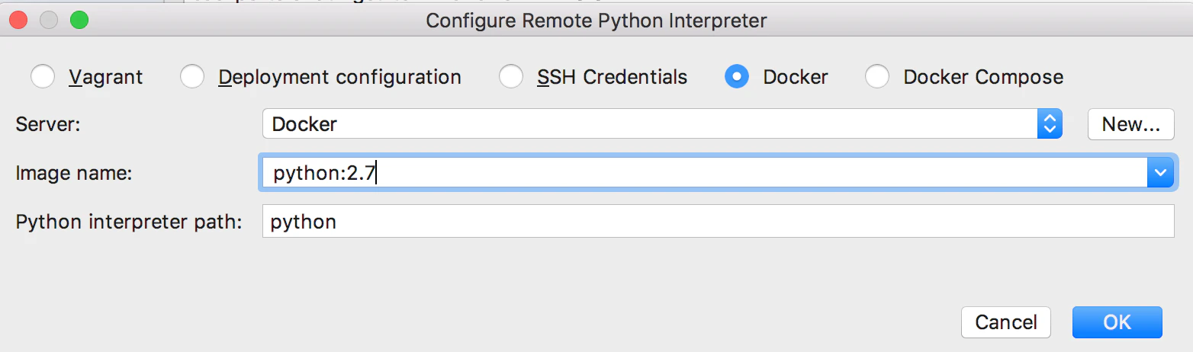
Task: Click the Image name text field
Action: tap(704, 173)
